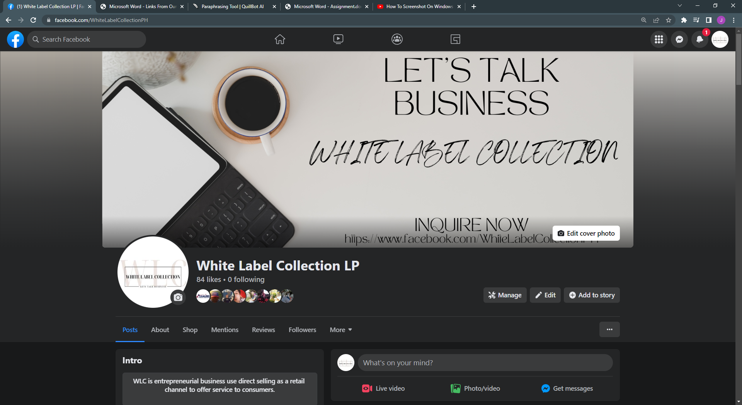Click the What's on your mind box

(485, 363)
